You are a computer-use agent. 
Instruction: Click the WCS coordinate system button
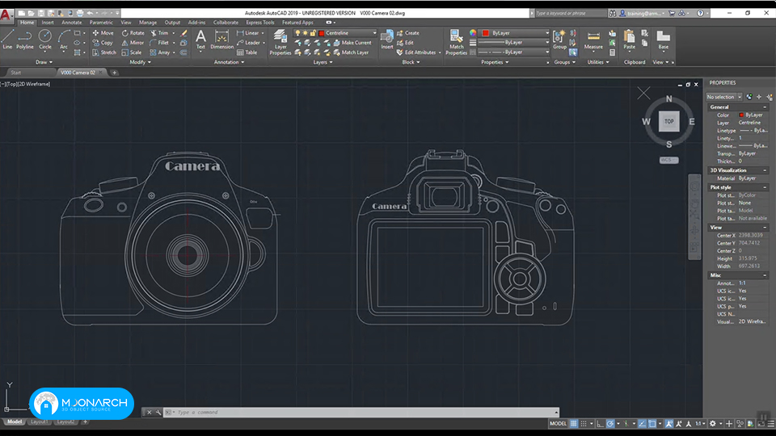coord(668,160)
